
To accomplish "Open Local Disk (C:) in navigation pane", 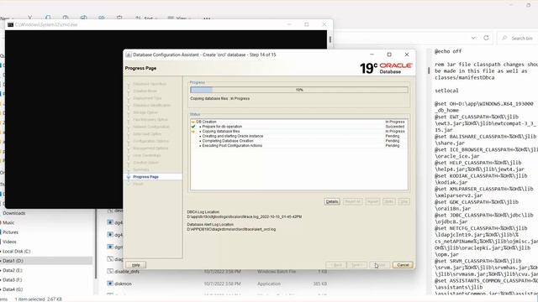I will tap(17, 252).
